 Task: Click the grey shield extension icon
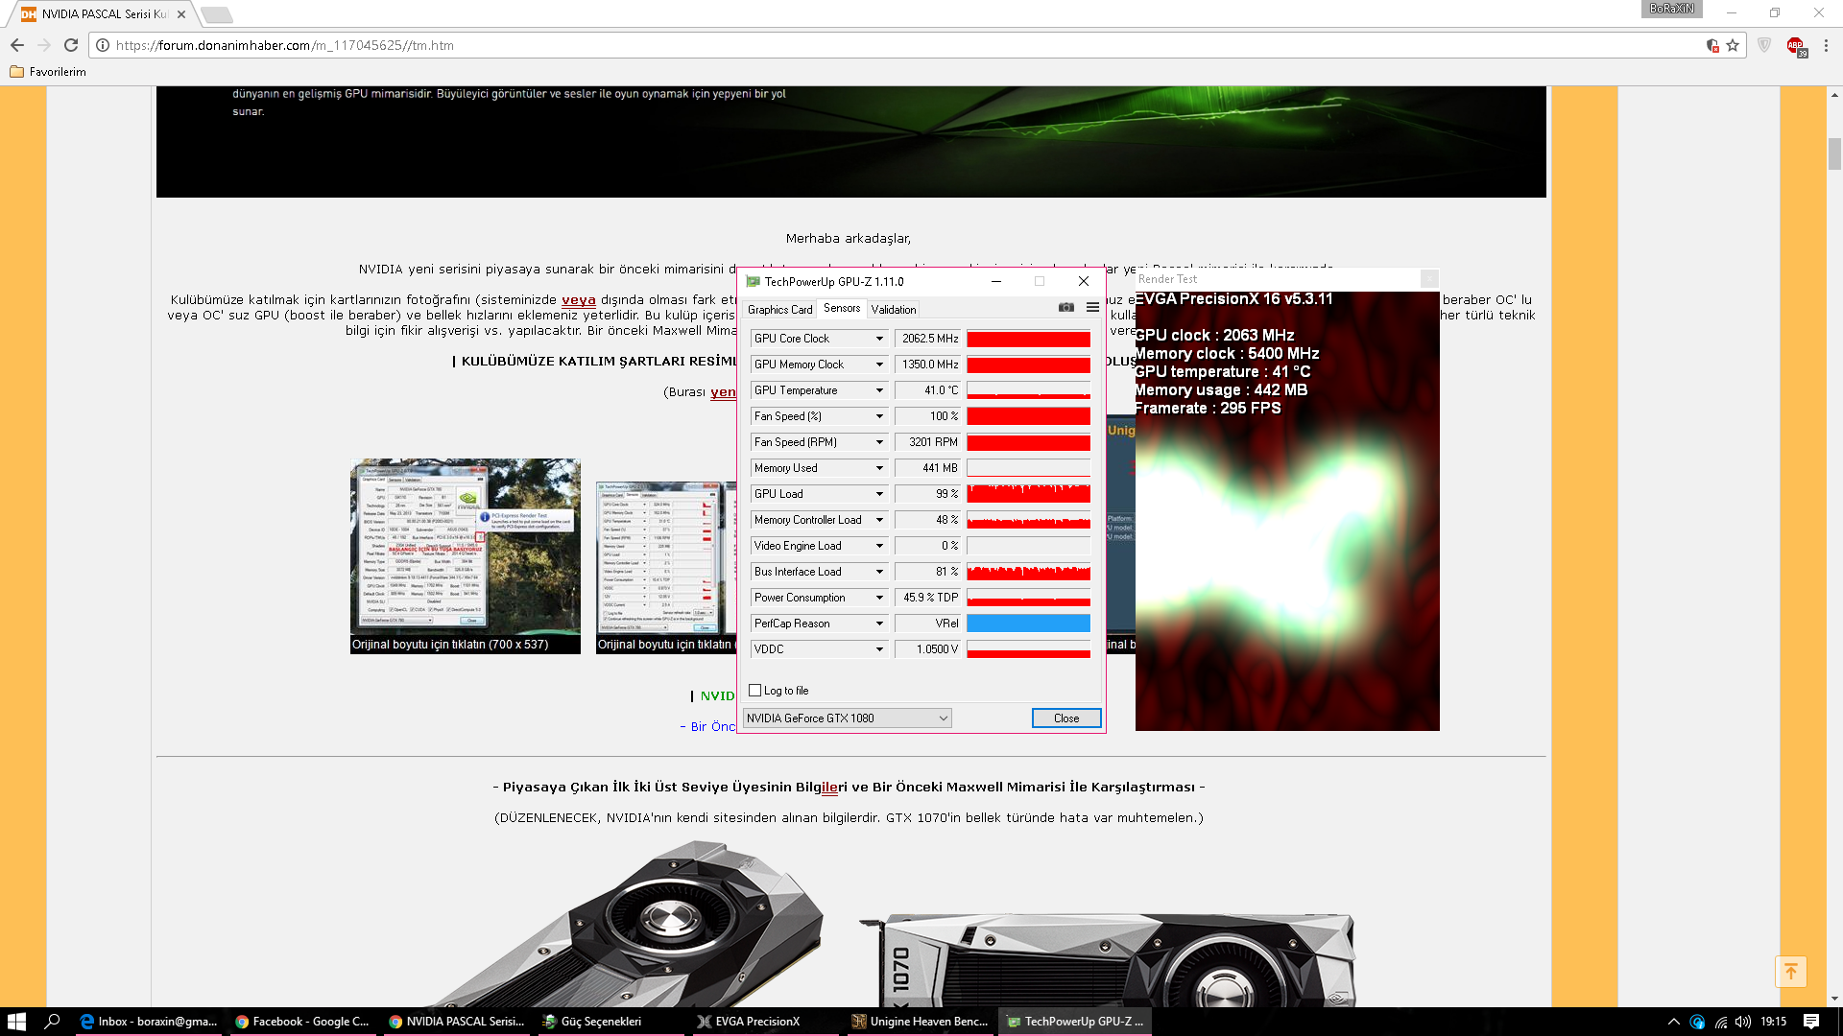click(1764, 45)
